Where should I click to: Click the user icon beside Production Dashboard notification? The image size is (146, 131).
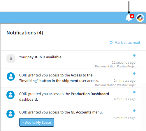tap(10, 95)
